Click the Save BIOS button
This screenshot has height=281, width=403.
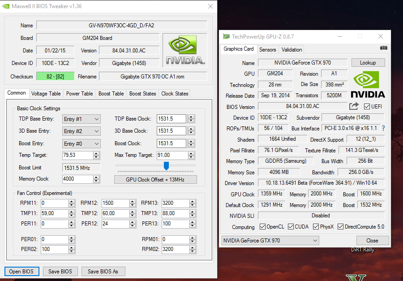coord(60,272)
